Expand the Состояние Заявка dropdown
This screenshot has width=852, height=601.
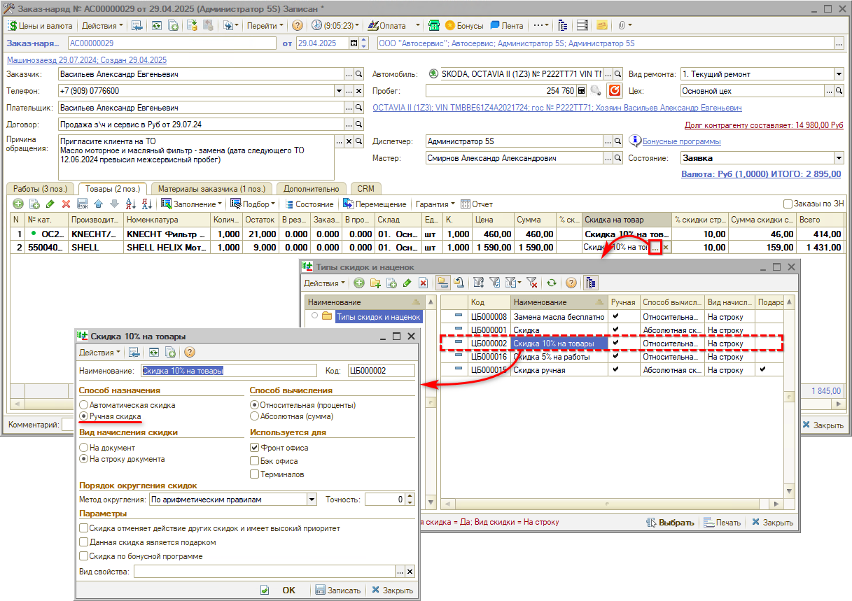point(839,158)
